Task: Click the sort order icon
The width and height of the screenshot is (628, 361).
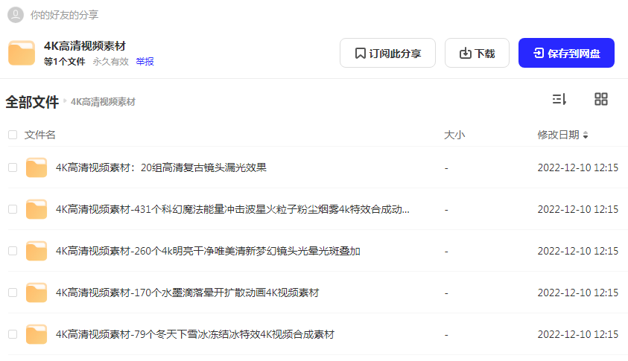Action: point(559,99)
